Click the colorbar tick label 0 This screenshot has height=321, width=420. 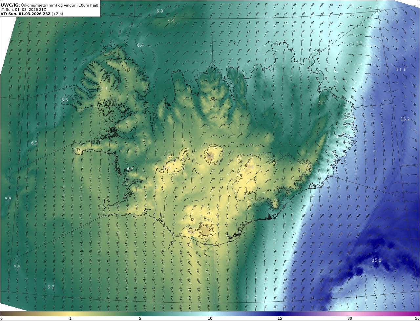coord(1,318)
